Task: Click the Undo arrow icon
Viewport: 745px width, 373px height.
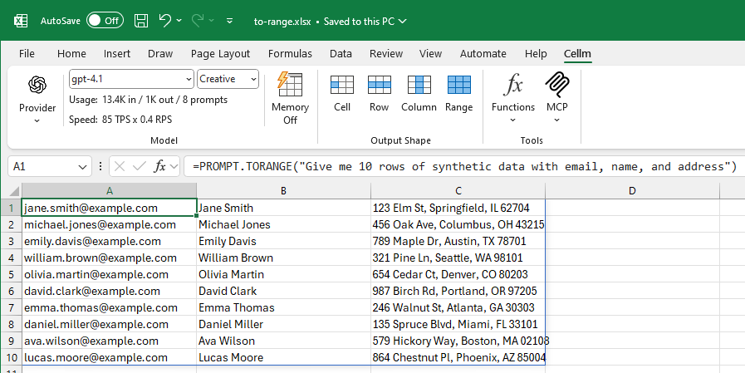Action: click(x=165, y=21)
